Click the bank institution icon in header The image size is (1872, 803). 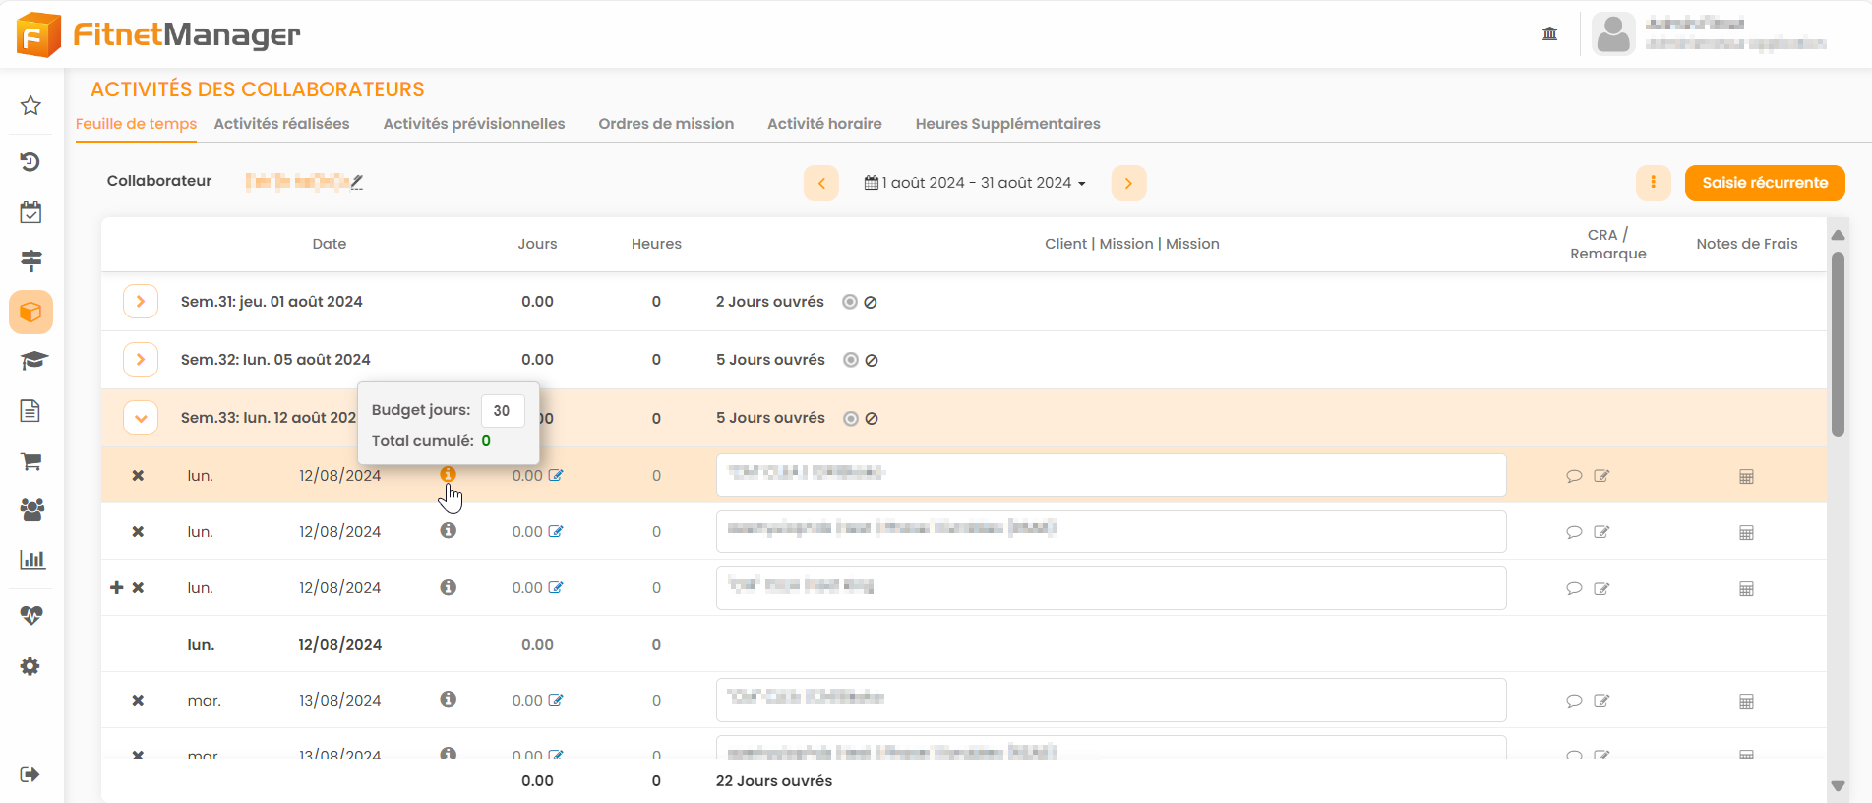(1549, 34)
